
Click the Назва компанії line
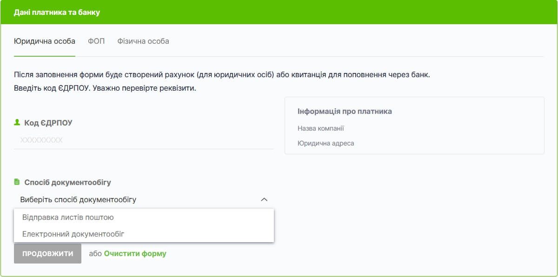(321, 128)
